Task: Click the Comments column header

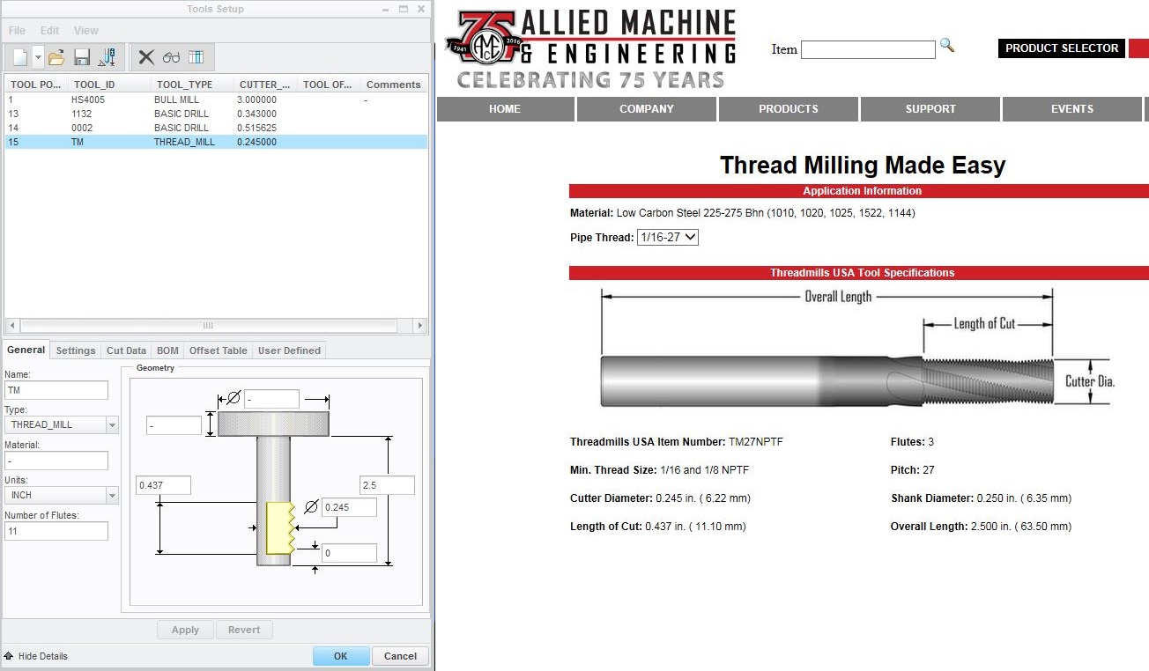Action: tap(394, 85)
